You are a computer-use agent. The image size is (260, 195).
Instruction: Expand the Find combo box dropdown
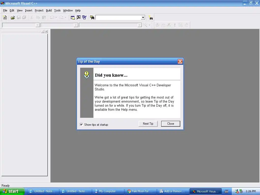pos(143,18)
